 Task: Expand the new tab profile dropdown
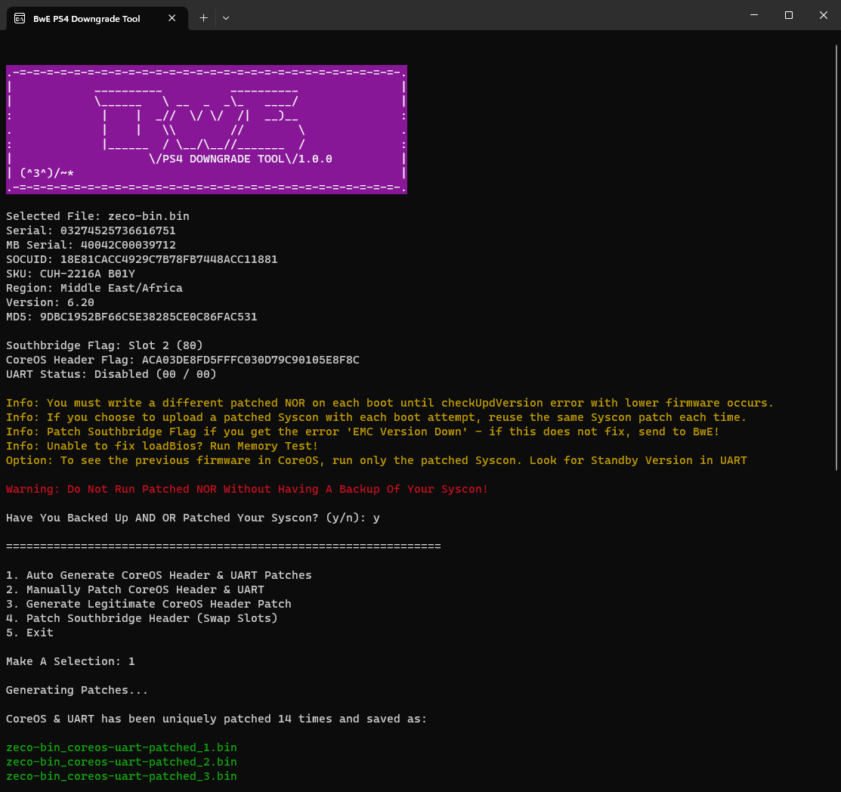[226, 17]
